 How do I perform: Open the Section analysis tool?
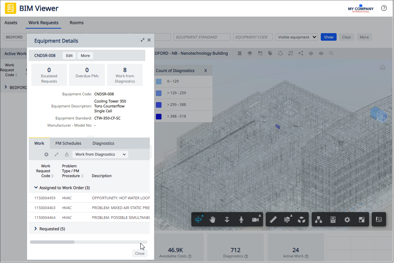coord(287,220)
